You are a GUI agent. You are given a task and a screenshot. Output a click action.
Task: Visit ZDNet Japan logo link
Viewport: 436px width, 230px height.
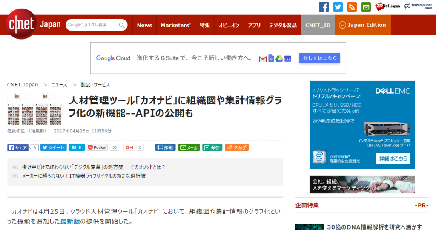(387, 6)
